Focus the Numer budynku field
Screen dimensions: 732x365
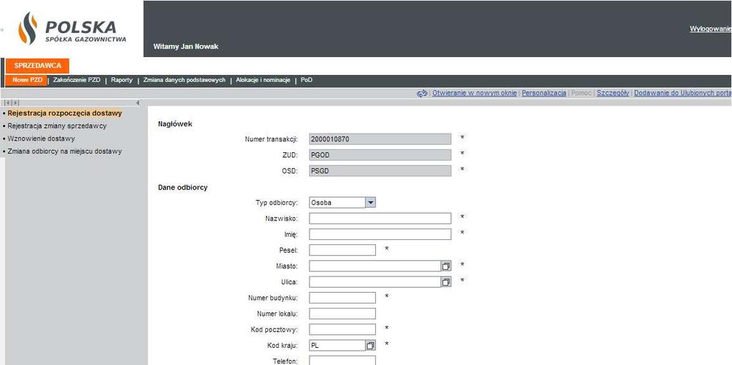coord(342,298)
